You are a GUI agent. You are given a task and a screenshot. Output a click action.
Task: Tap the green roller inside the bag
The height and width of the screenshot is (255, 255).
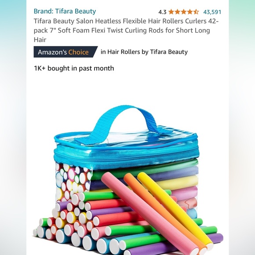pyautogui.click(x=145, y=169)
